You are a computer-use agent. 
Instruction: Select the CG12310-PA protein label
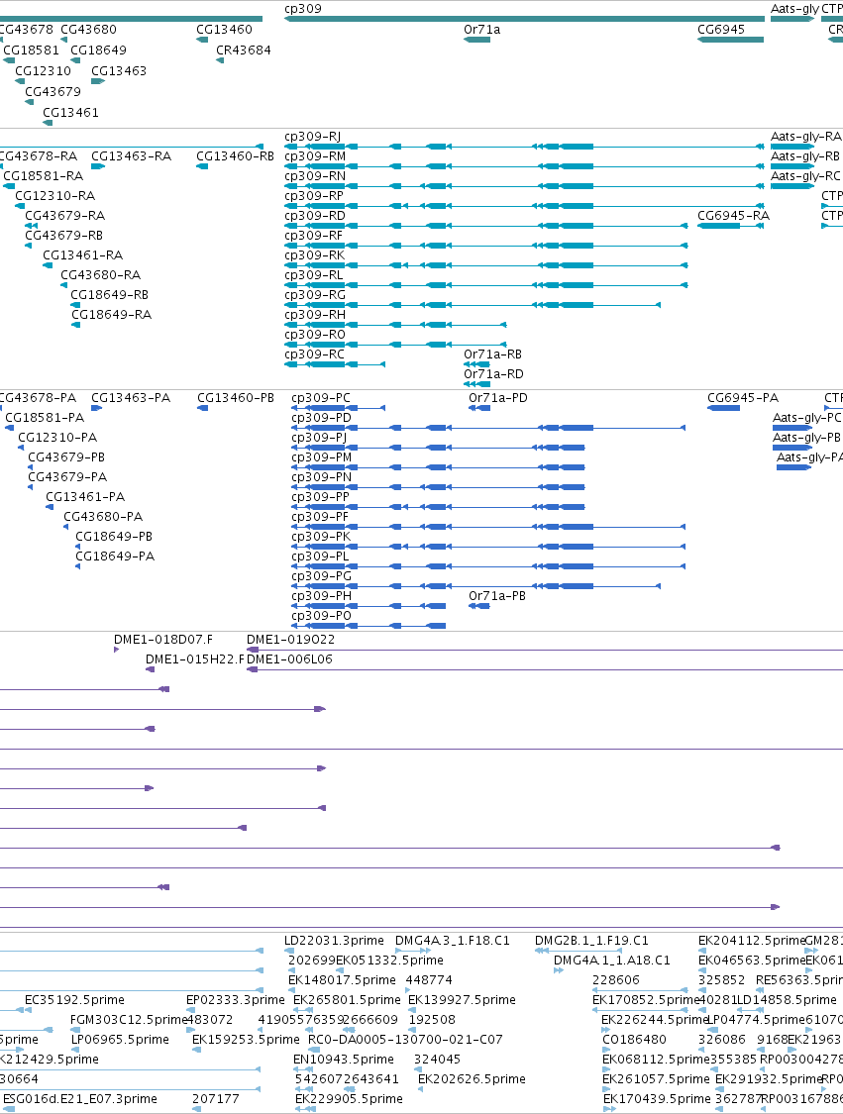pos(57,438)
